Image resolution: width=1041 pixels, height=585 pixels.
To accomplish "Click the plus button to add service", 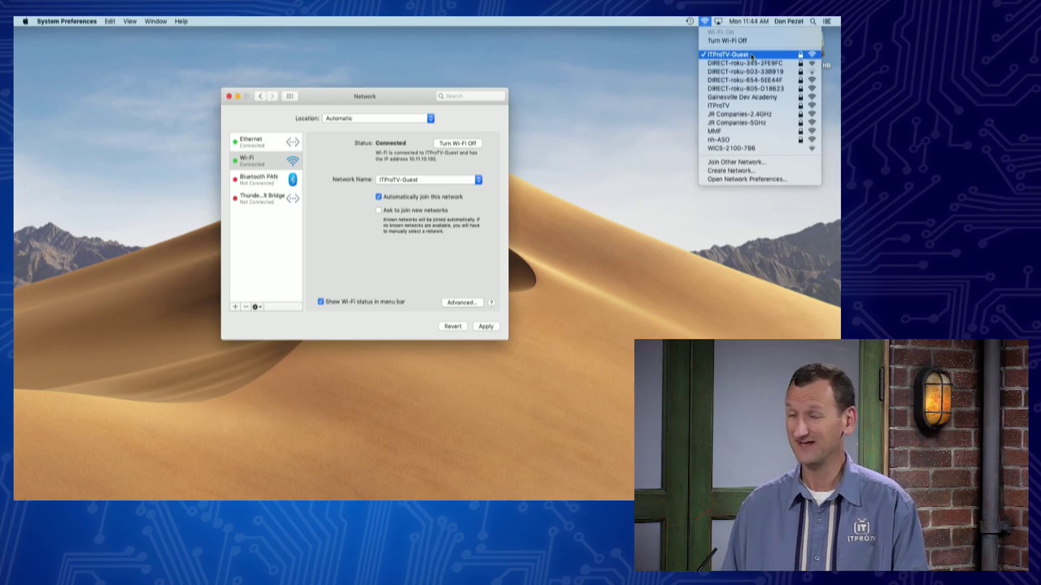I will point(235,306).
